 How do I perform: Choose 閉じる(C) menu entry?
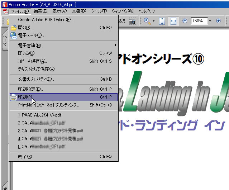click(x=63, y=53)
